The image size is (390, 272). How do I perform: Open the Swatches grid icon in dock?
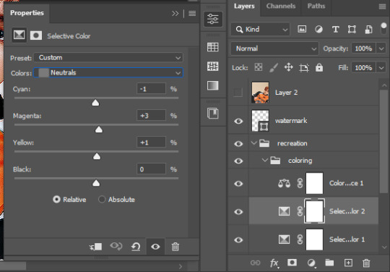213,47
